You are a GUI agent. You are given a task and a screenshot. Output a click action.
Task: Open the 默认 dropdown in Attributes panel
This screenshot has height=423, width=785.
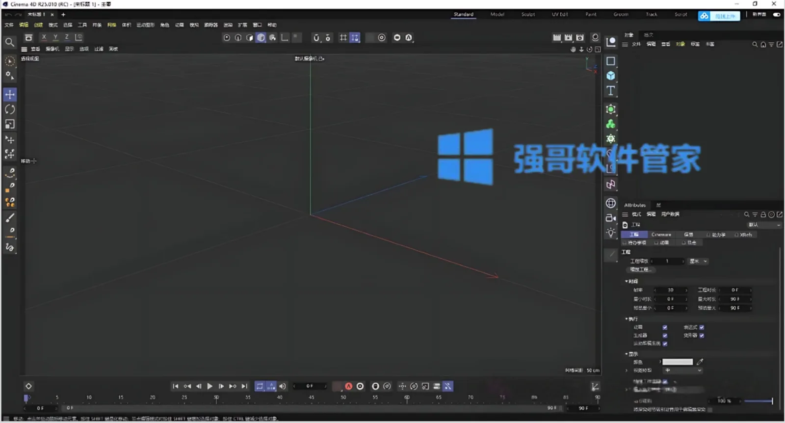coord(764,225)
